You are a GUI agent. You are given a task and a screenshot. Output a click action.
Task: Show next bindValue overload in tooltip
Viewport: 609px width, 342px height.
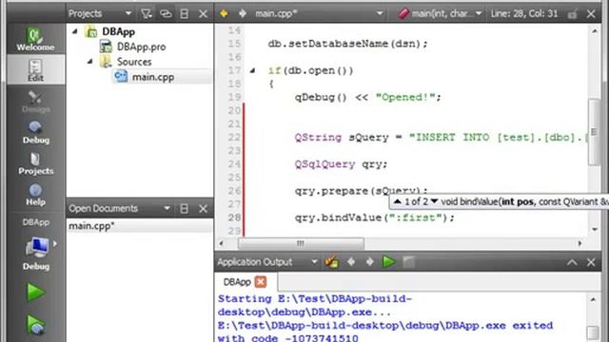(x=434, y=201)
